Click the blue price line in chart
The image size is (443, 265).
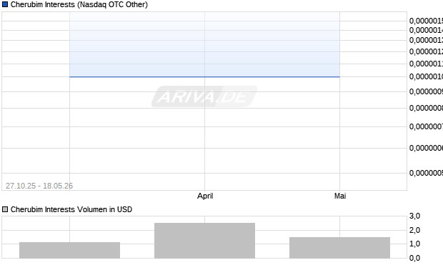pos(204,76)
